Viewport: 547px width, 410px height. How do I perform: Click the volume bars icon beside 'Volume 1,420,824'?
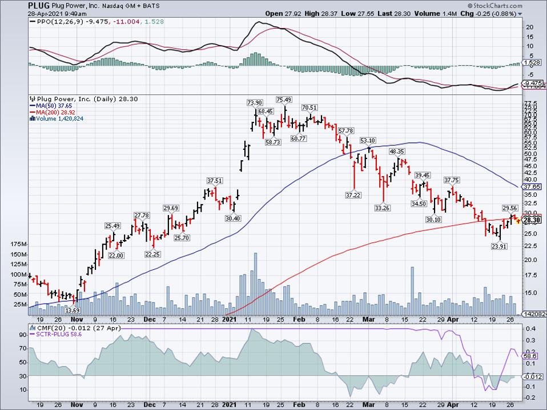(x=33, y=118)
